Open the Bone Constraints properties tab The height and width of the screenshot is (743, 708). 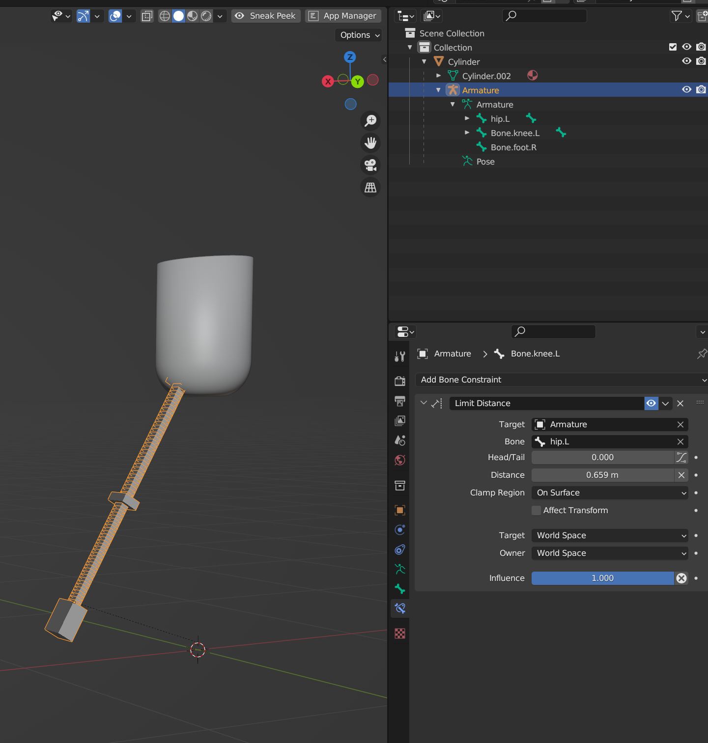[400, 608]
